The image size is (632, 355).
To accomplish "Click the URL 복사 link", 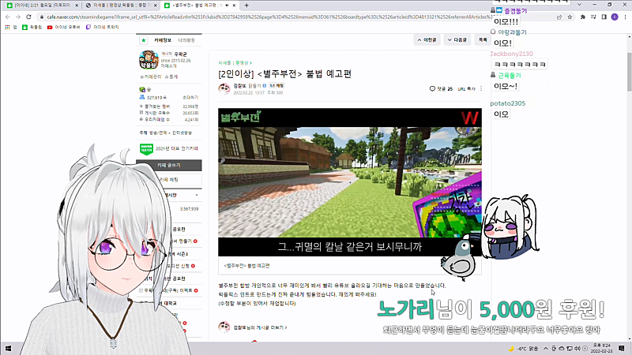I will click(x=466, y=88).
